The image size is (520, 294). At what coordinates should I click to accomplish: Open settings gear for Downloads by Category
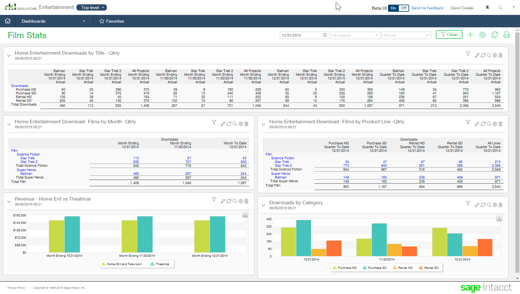tap(495, 205)
